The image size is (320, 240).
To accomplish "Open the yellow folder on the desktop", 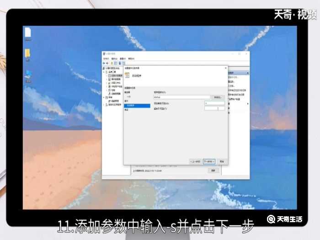I will 28,53.
